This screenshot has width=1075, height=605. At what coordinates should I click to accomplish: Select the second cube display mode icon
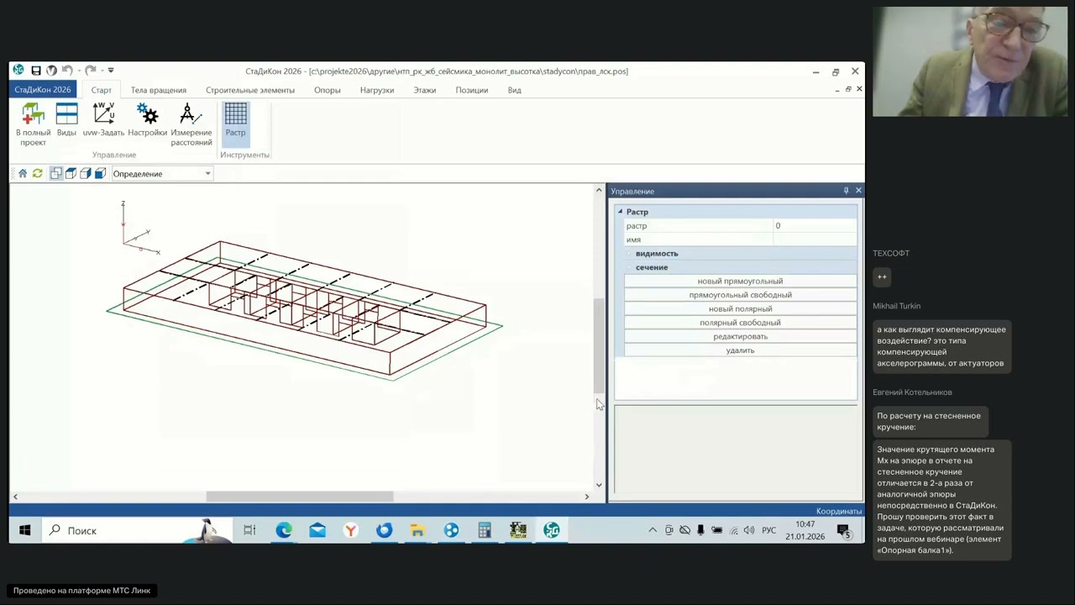tap(71, 173)
